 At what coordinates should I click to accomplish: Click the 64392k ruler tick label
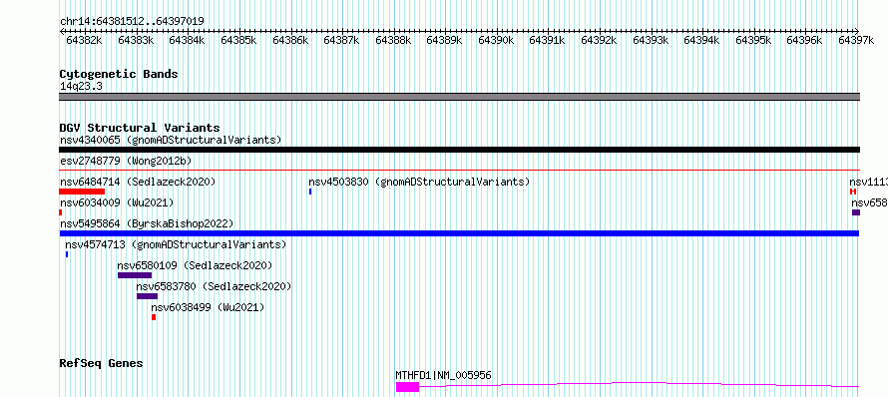pyautogui.click(x=599, y=40)
